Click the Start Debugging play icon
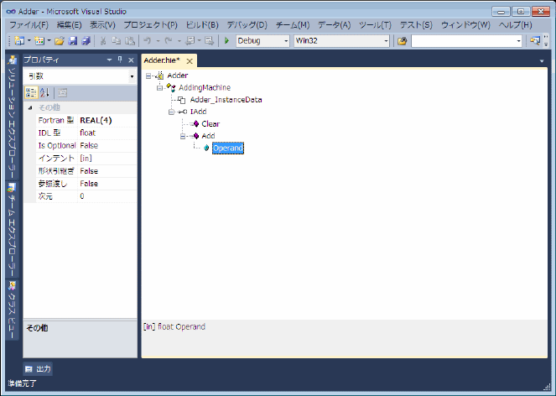 (226, 40)
